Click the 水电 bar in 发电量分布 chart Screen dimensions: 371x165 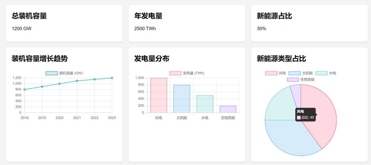point(205,104)
